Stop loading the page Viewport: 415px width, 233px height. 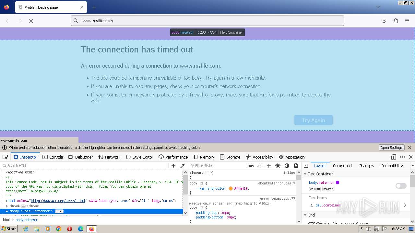(x=31, y=21)
